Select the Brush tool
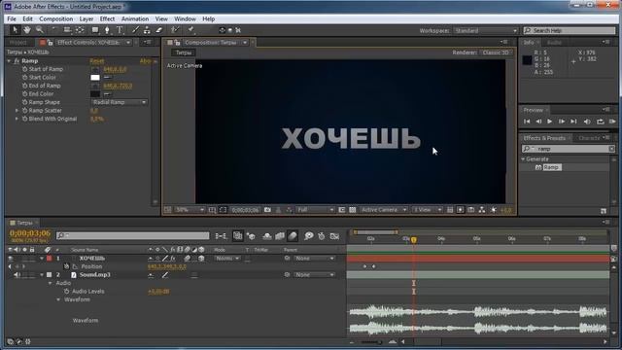622x350 pixels. coord(135,30)
